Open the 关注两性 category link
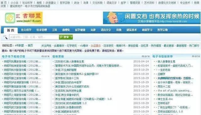Viewport: 201px width, 115px height. [46, 46]
